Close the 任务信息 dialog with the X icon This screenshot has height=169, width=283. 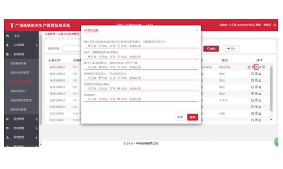(196, 30)
